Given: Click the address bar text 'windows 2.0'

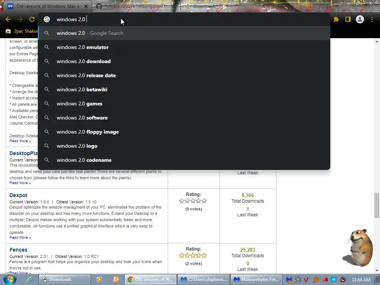Looking at the screenshot, I should pos(71,19).
